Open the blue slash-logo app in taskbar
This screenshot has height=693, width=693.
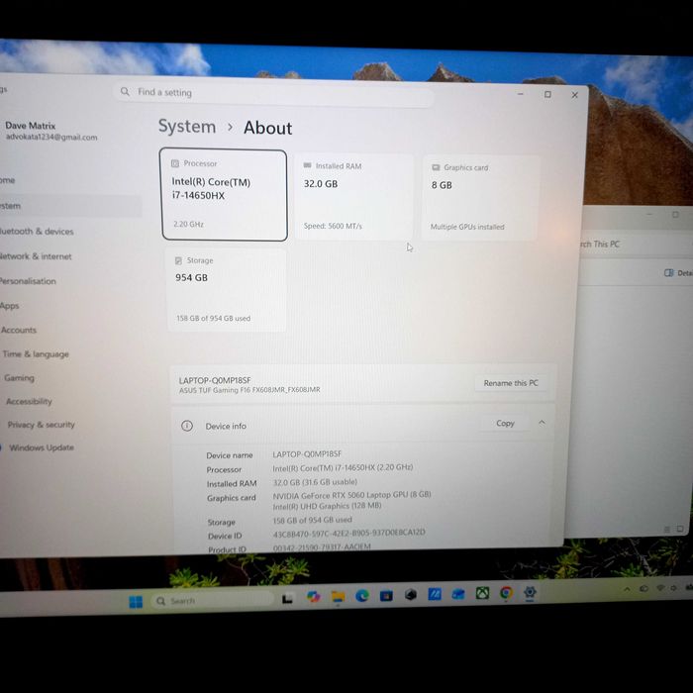point(435,594)
